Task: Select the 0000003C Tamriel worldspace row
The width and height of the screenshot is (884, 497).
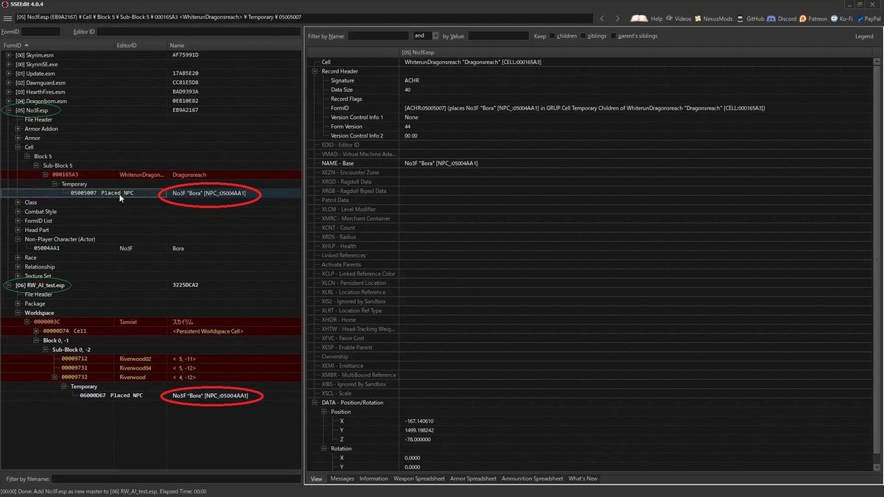Action: tap(150, 322)
